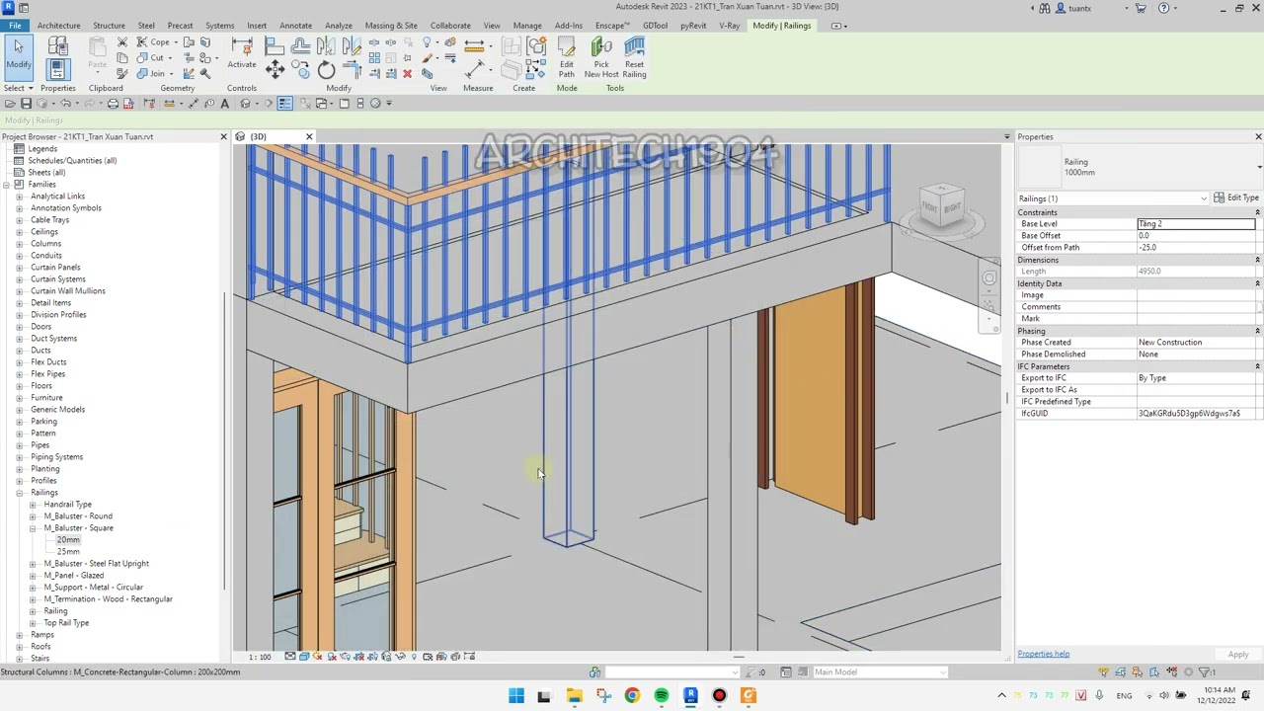This screenshot has height=711, width=1264.
Task: Click the Apply button in Properties
Action: coord(1238,655)
